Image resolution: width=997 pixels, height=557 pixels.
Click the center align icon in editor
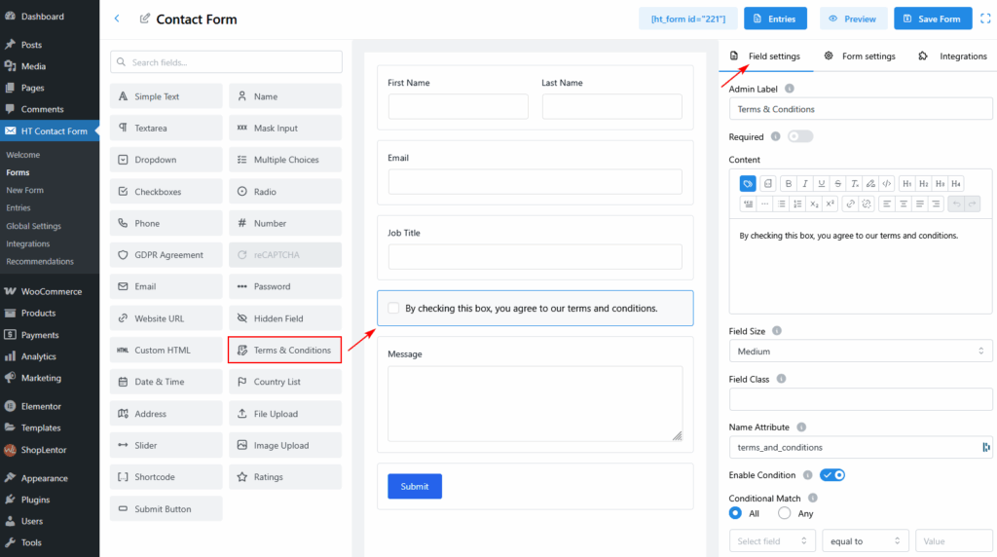coord(903,204)
